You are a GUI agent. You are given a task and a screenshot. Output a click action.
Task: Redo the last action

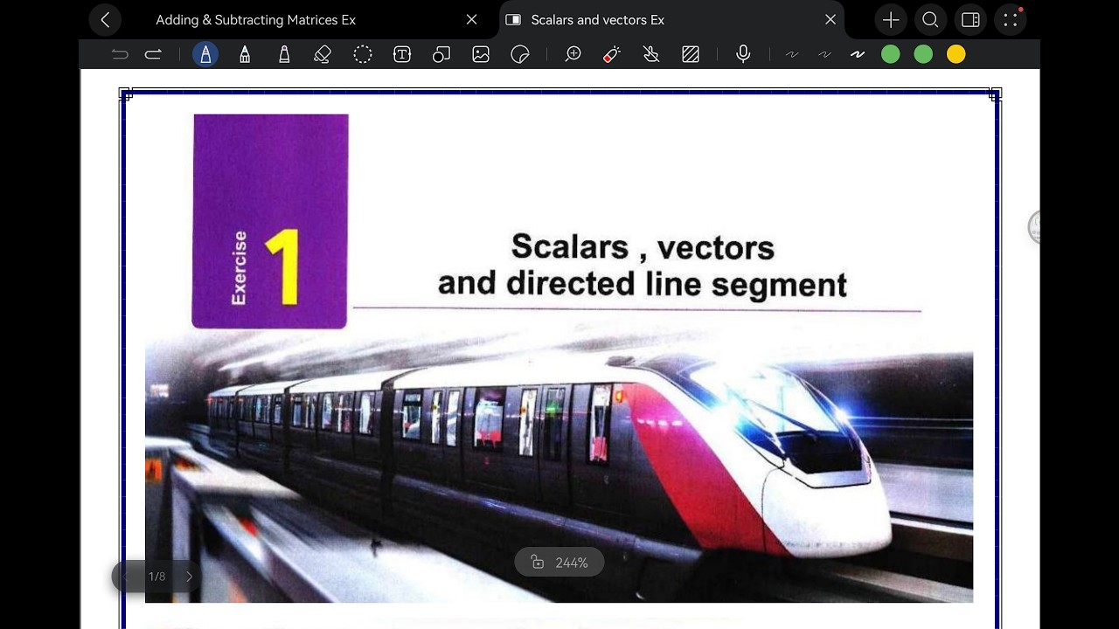153,54
